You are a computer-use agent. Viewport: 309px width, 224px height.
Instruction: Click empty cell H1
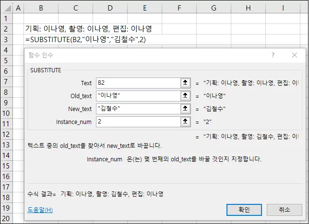pos(249,19)
